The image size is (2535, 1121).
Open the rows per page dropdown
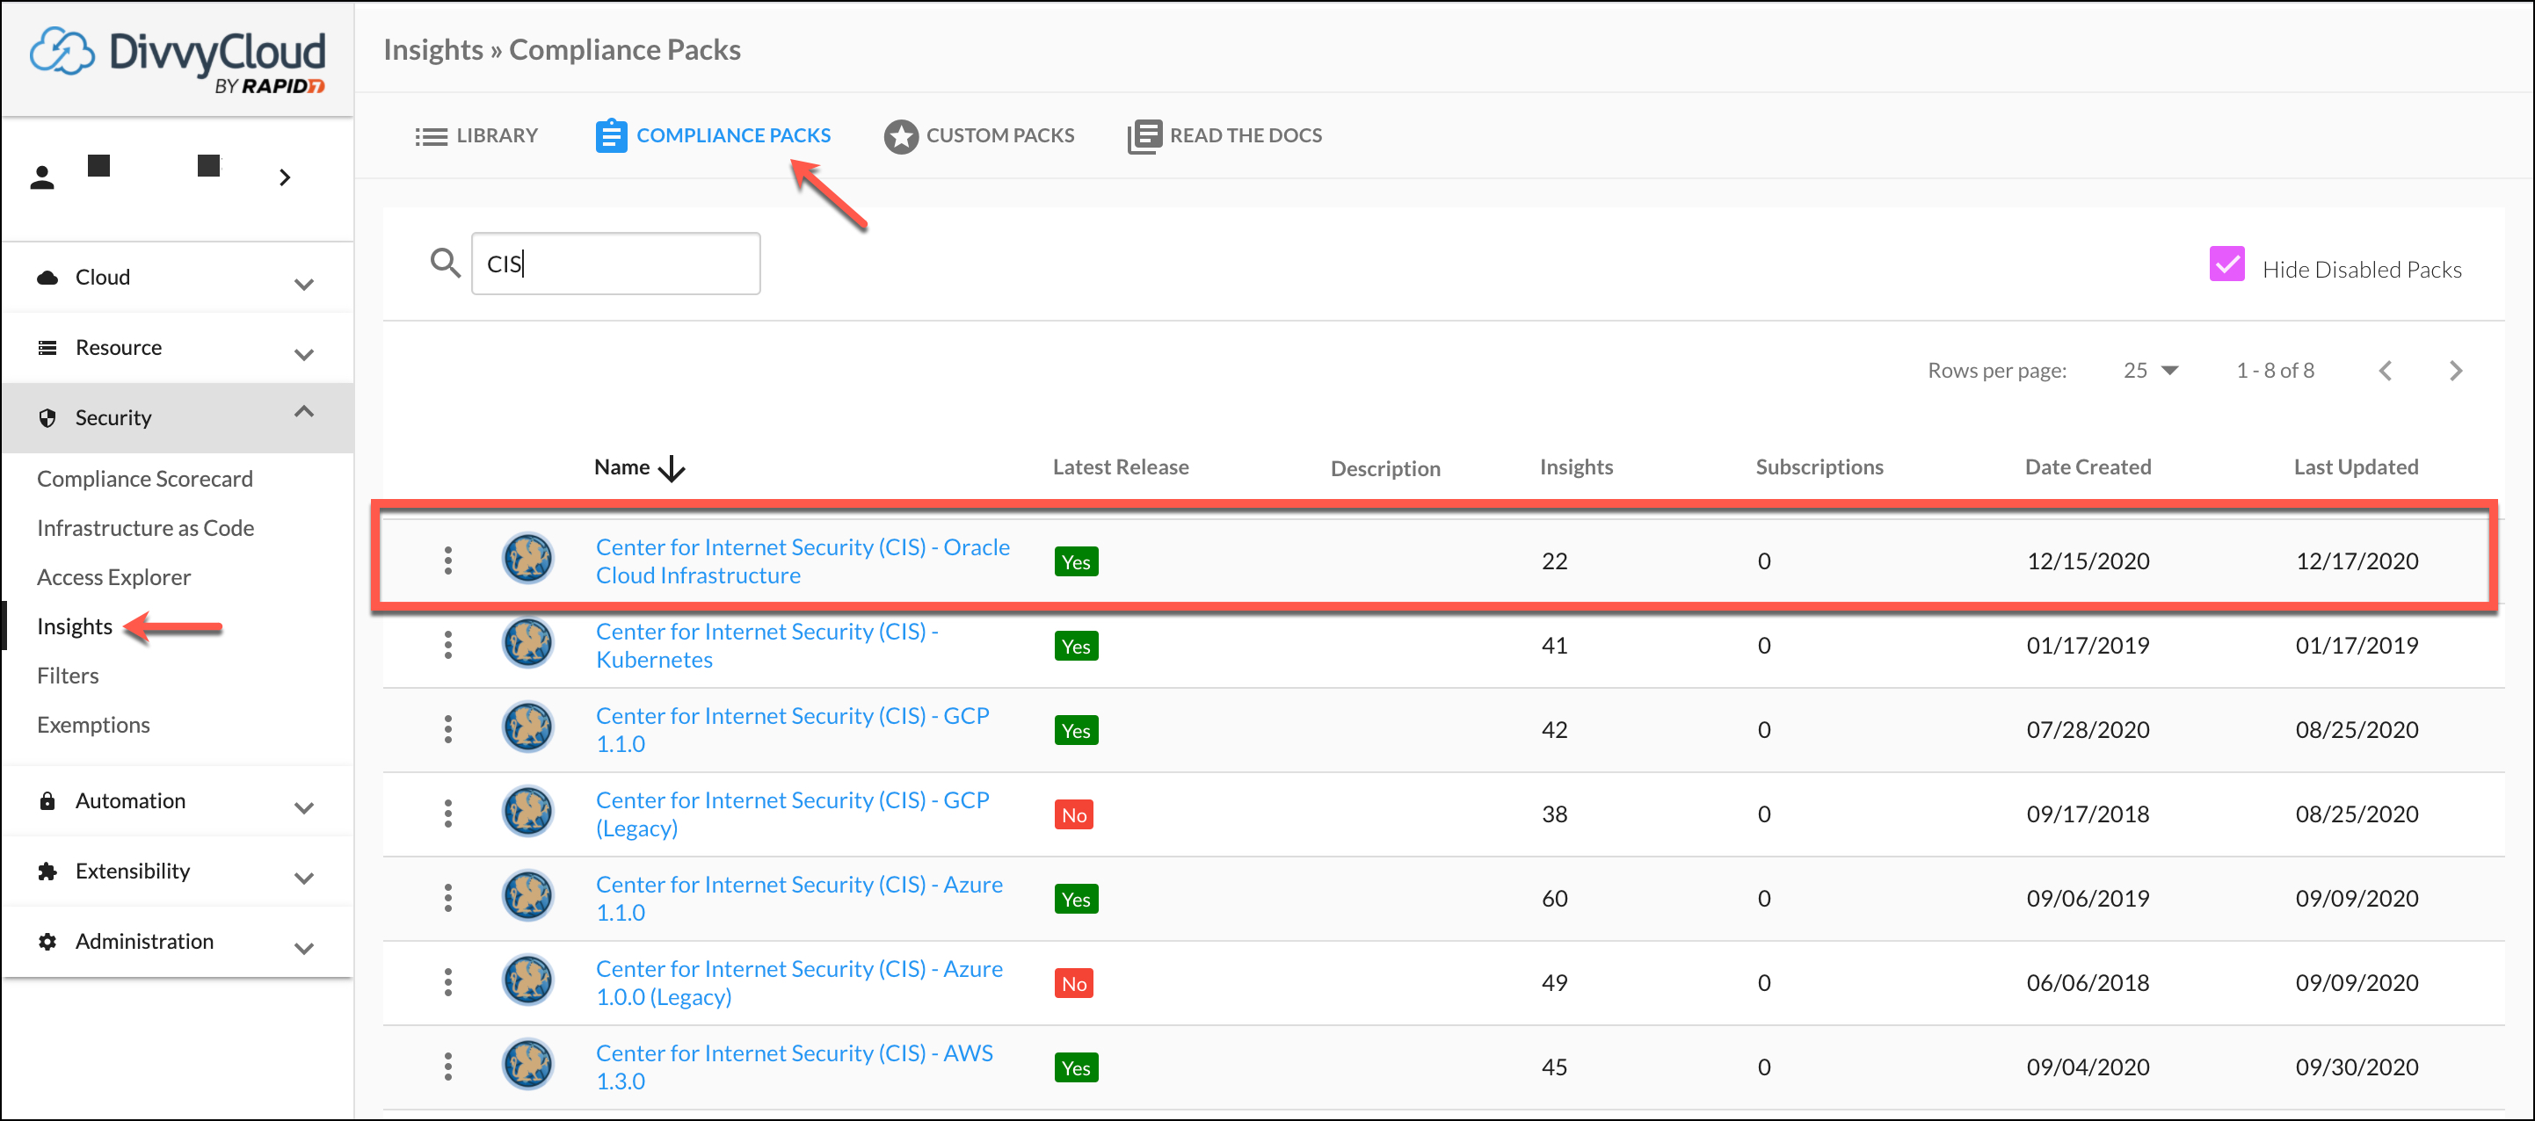pos(2150,371)
